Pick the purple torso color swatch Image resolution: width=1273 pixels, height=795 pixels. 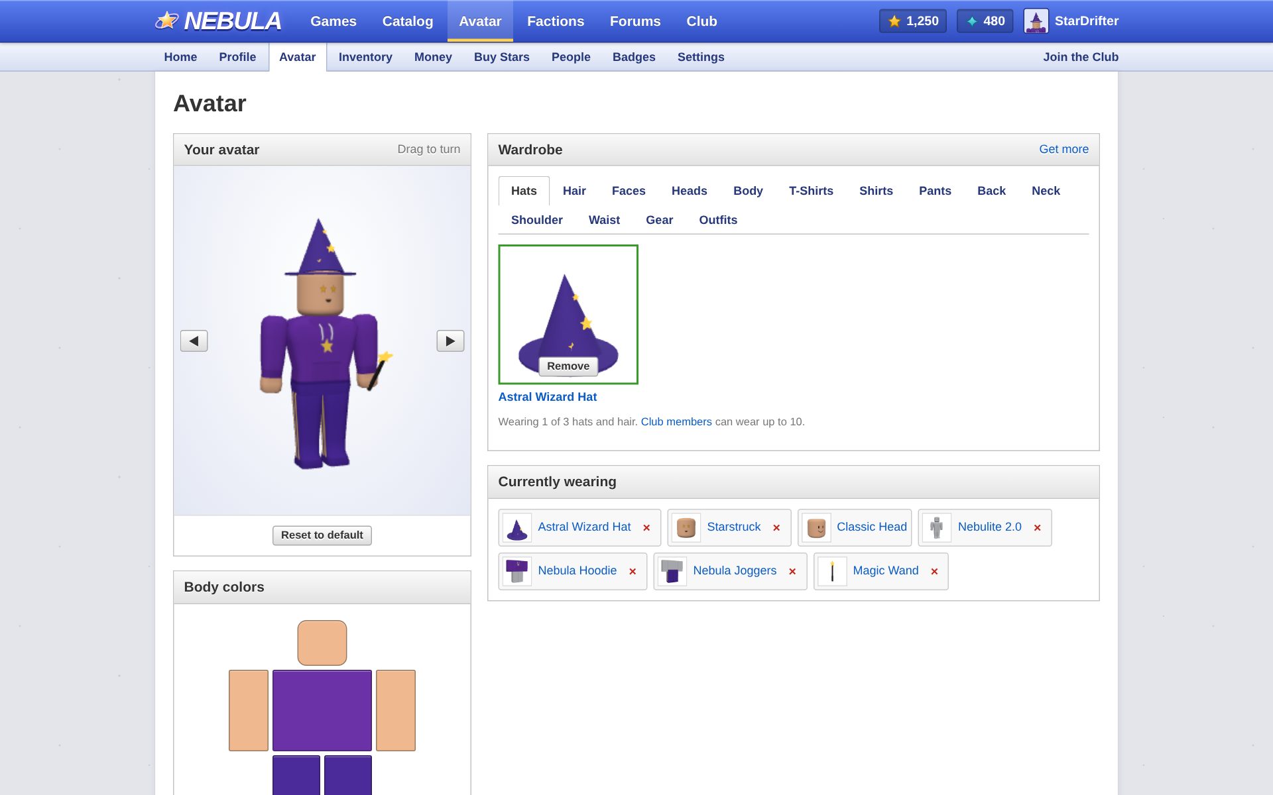(x=322, y=710)
